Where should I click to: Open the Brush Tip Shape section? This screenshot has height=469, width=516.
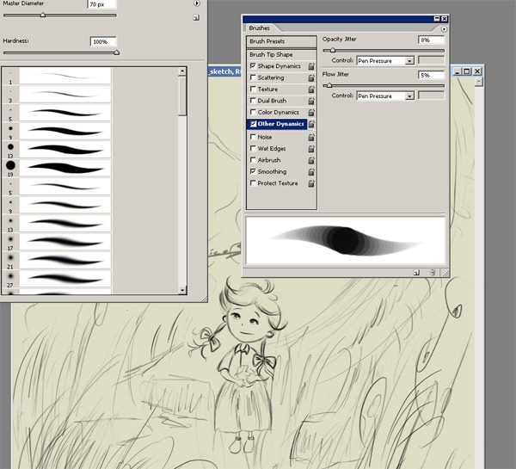[x=281, y=55]
